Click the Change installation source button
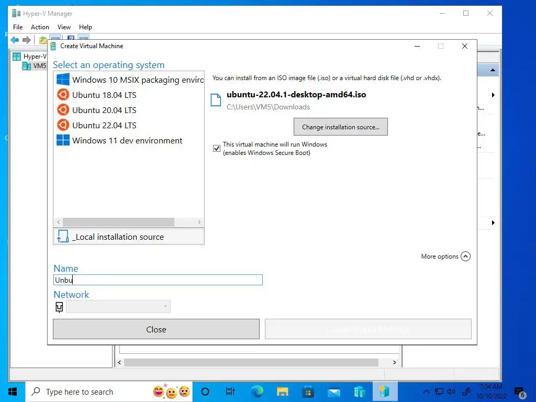 [x=340, y=127]
